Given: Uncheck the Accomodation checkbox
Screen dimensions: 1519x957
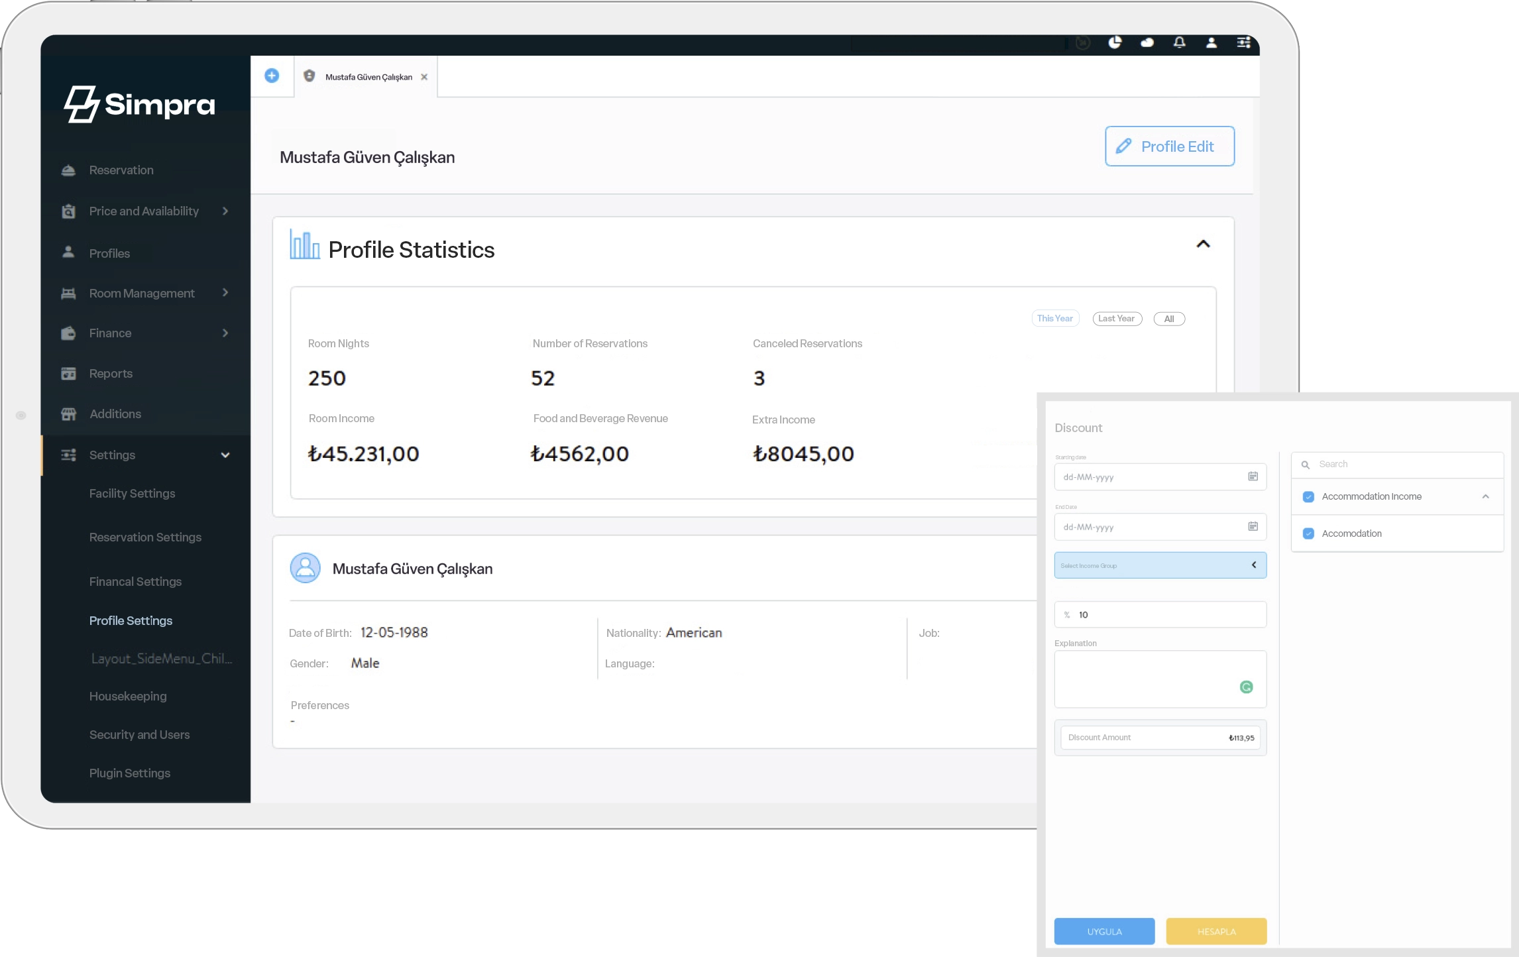Looking at the screenshot, I should click(x=1308, y=534).
